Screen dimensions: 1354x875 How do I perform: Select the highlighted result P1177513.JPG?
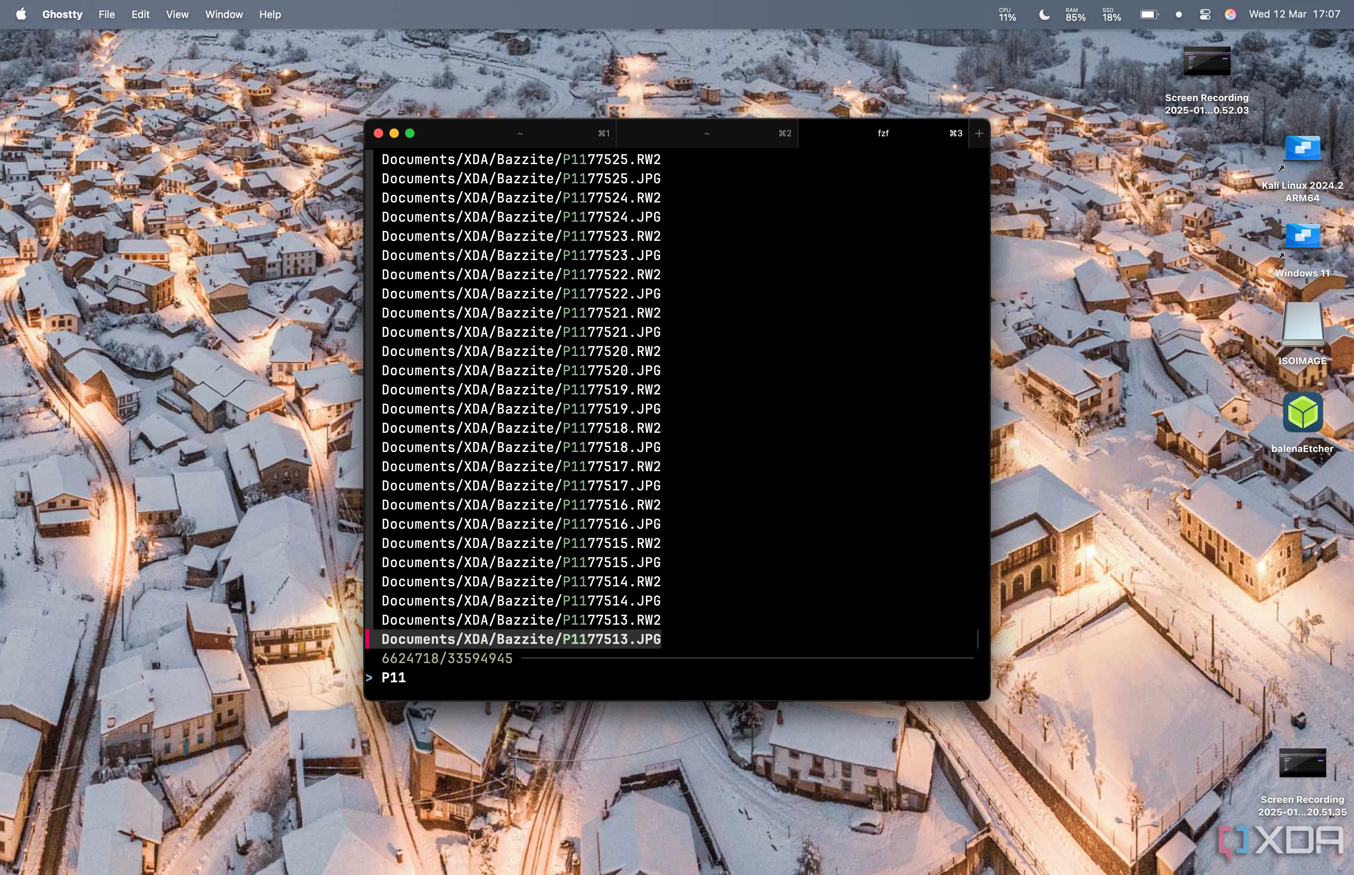pos(521,639)
